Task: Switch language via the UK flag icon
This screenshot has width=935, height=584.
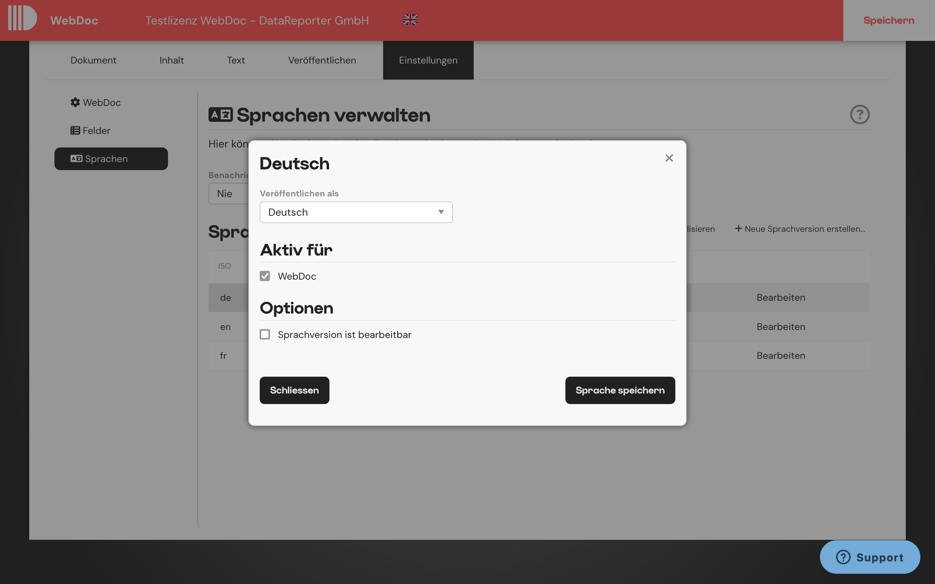Action: 410,19
